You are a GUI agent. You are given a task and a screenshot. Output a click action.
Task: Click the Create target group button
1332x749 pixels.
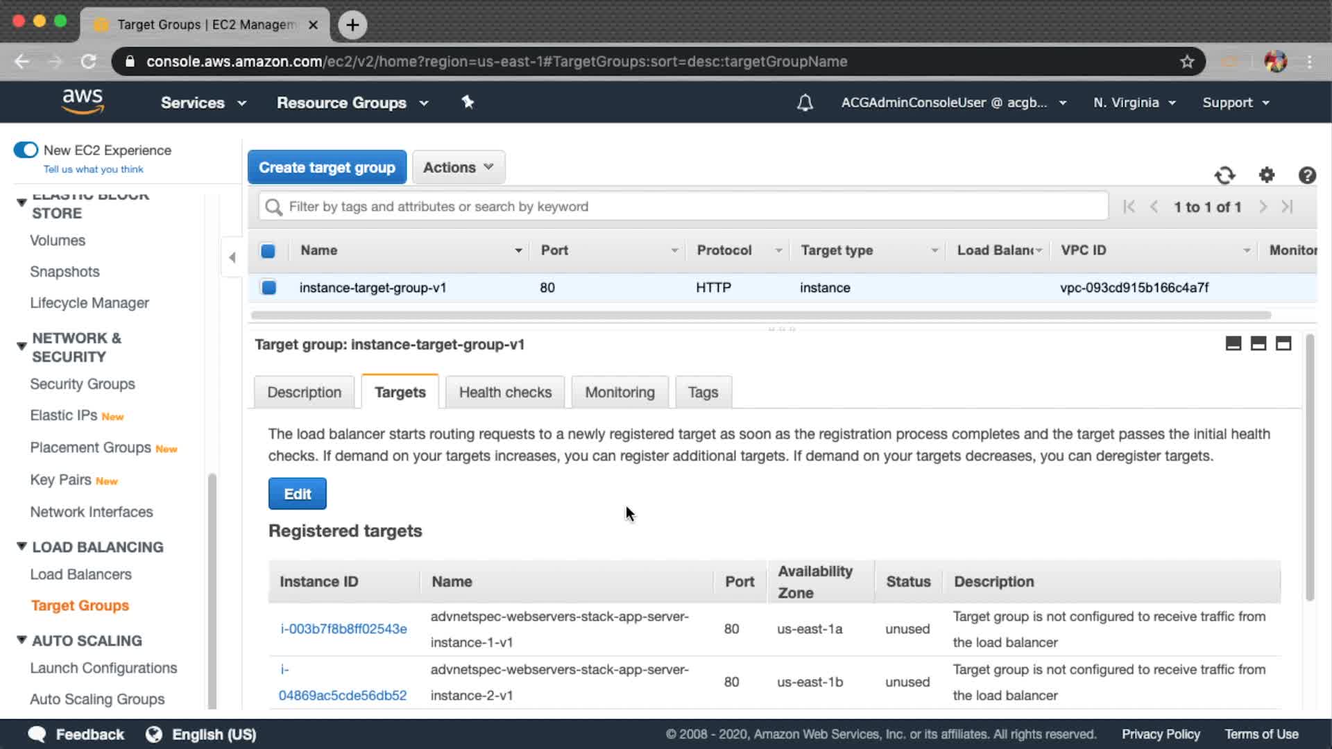coord(327,168)
